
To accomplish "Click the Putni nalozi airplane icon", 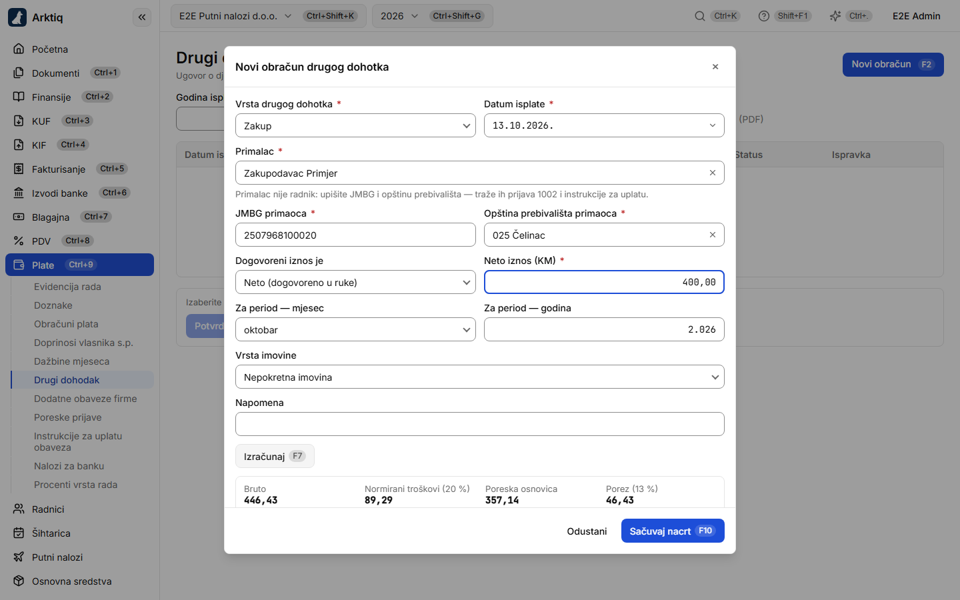I will tap(19, 557).
